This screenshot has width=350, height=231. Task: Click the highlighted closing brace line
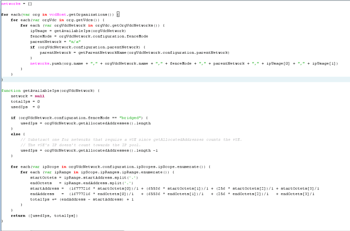(2, 80)
